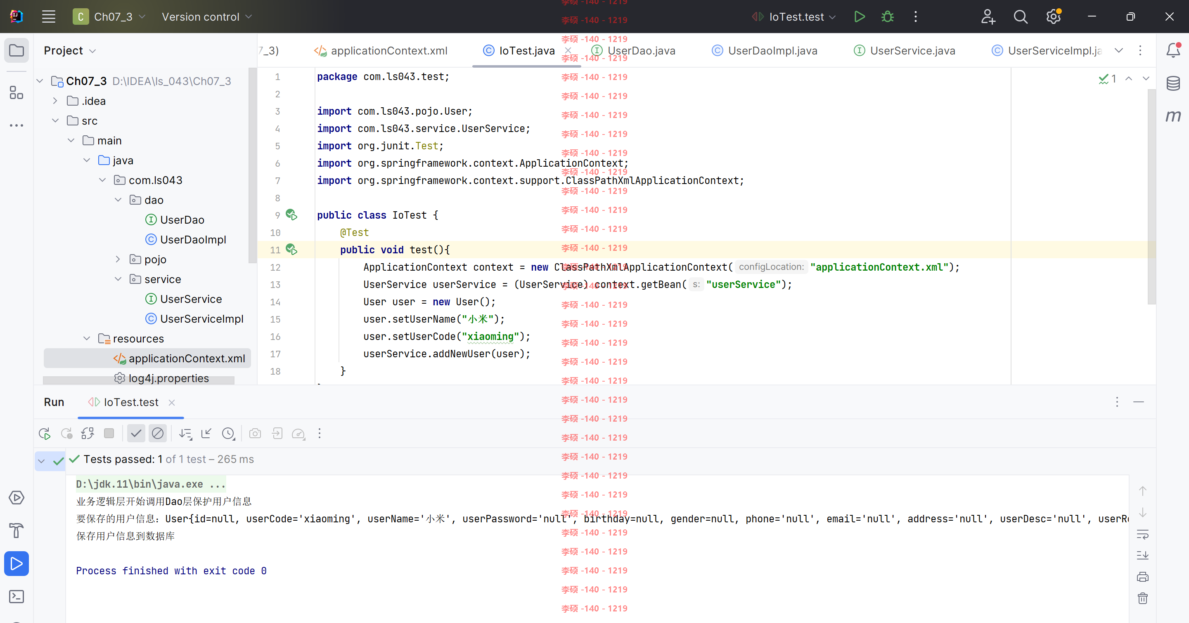
Task: Collapse test result tree node
Action: (41, 461)
